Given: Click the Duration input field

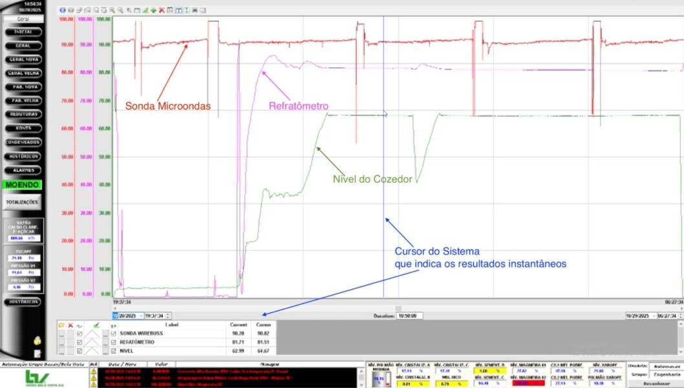Looking at the screenshot, I should (411, 316).
